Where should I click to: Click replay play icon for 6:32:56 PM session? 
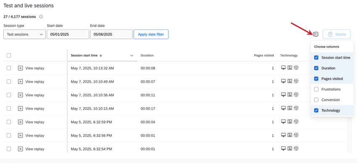tap(20, 135)
